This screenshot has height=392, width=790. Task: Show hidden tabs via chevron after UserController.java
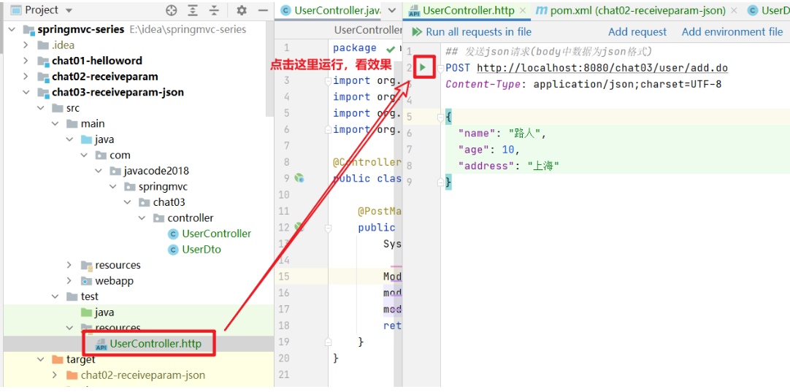pyautogui.click(x=392, y=11)
